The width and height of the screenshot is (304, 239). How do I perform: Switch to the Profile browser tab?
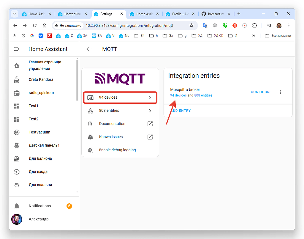coord(178,14)
